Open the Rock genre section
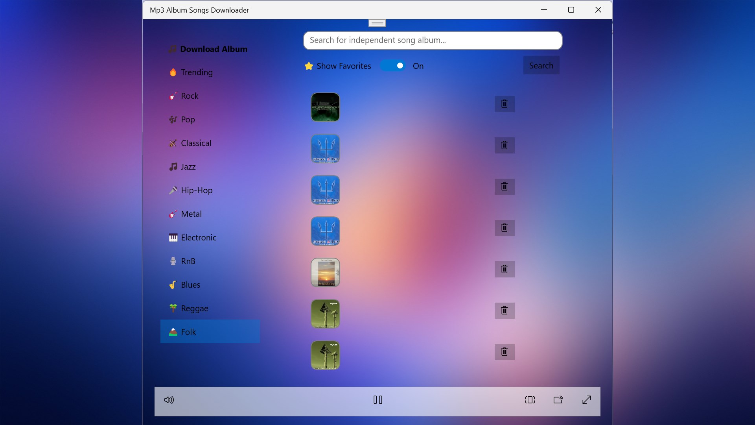Screen dimensions: 755x425 (189, 96)
